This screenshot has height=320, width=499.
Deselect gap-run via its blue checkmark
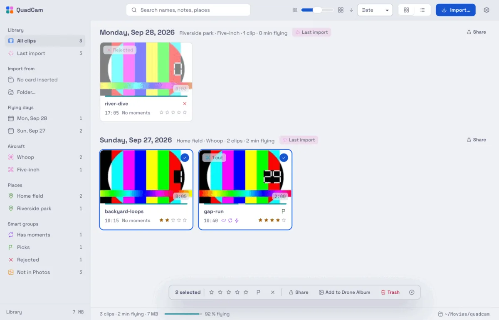[x=284, y=158]
